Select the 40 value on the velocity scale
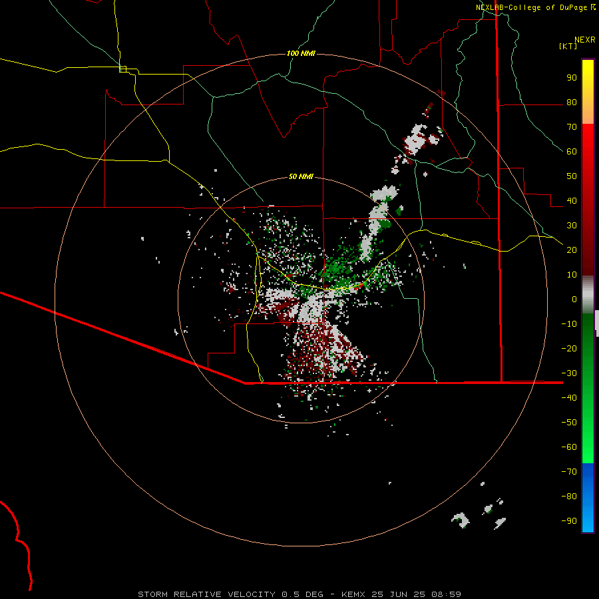Screen dimensions: 599x599 click(x=572, y=201)
